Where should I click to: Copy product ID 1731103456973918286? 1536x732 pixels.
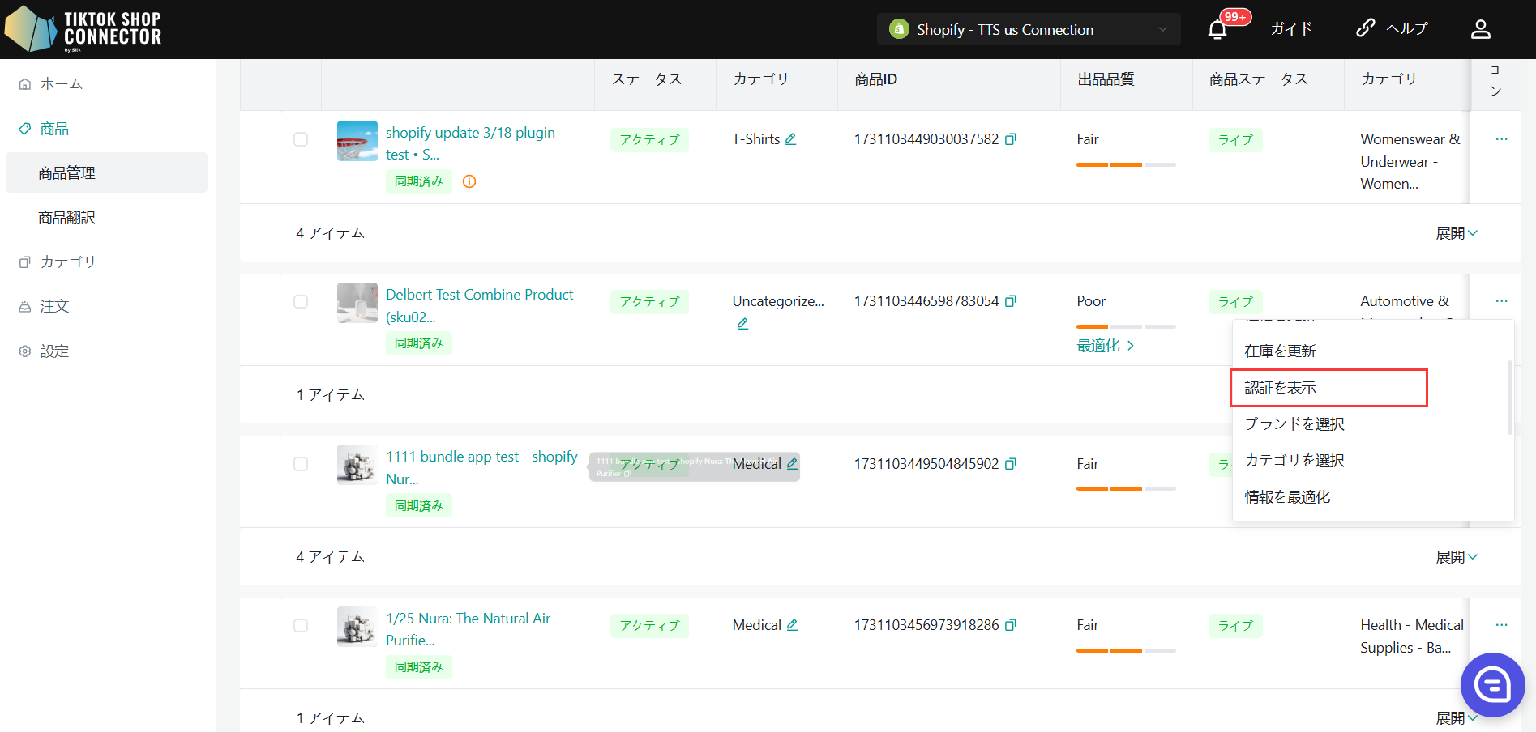tap(1010, 625)
